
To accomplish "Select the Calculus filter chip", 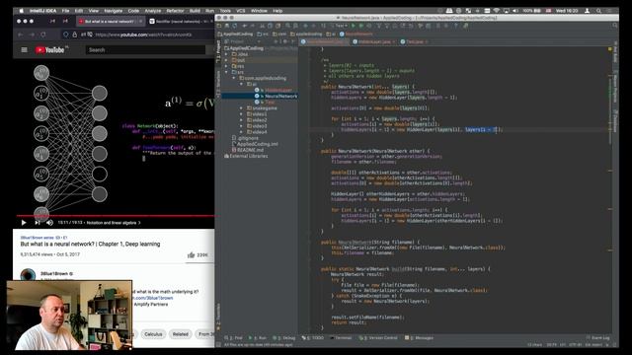I will [153, 334].
